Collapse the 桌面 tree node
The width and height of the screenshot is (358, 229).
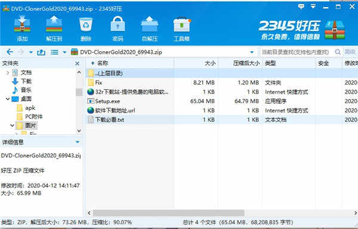click(8, 99)
